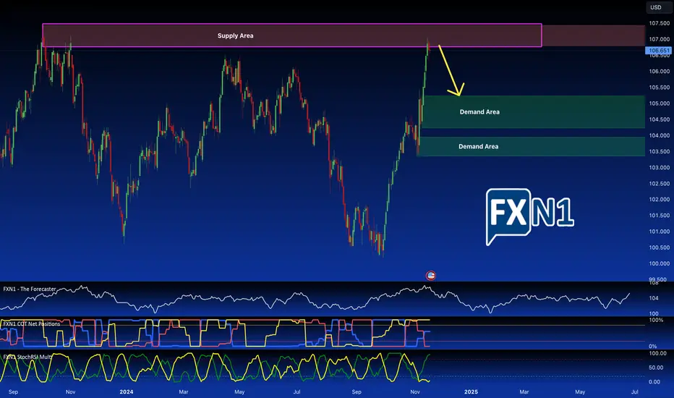Select the Demand Area zone near 105.000
Viewport: 674px width, 398px height.
[533, 112]
